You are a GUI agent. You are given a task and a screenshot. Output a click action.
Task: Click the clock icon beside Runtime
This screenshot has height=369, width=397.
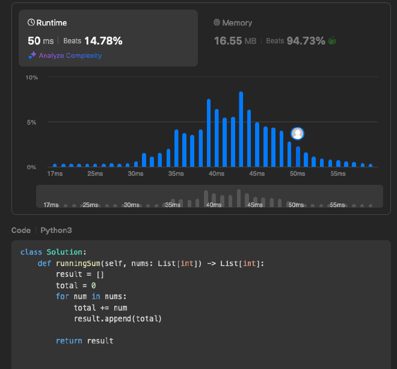(31, 23)
